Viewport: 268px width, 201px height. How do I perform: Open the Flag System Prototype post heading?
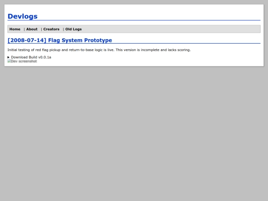pyautogui.click(x=60, y=40)
